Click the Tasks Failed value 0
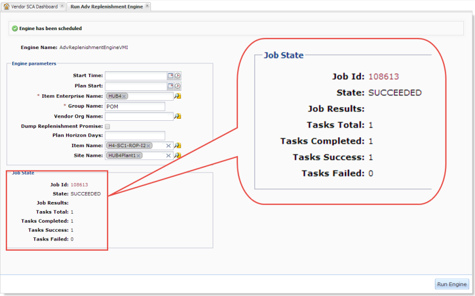 [72, 240]
